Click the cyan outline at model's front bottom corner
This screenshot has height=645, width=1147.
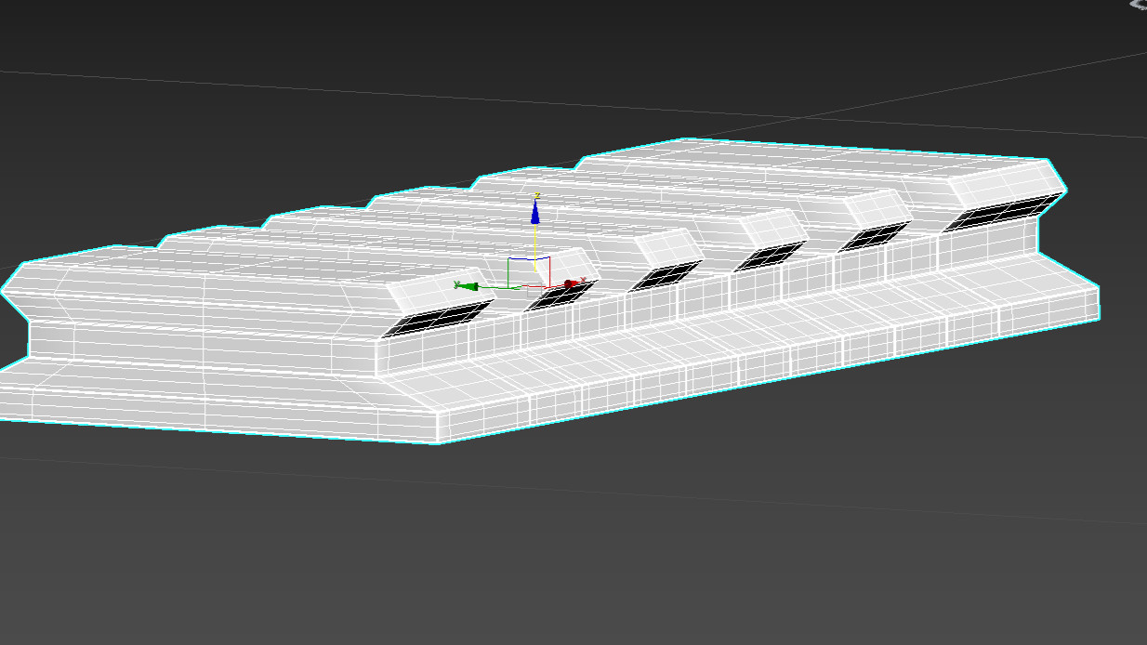pyautogui.click(x=440, y=443)
